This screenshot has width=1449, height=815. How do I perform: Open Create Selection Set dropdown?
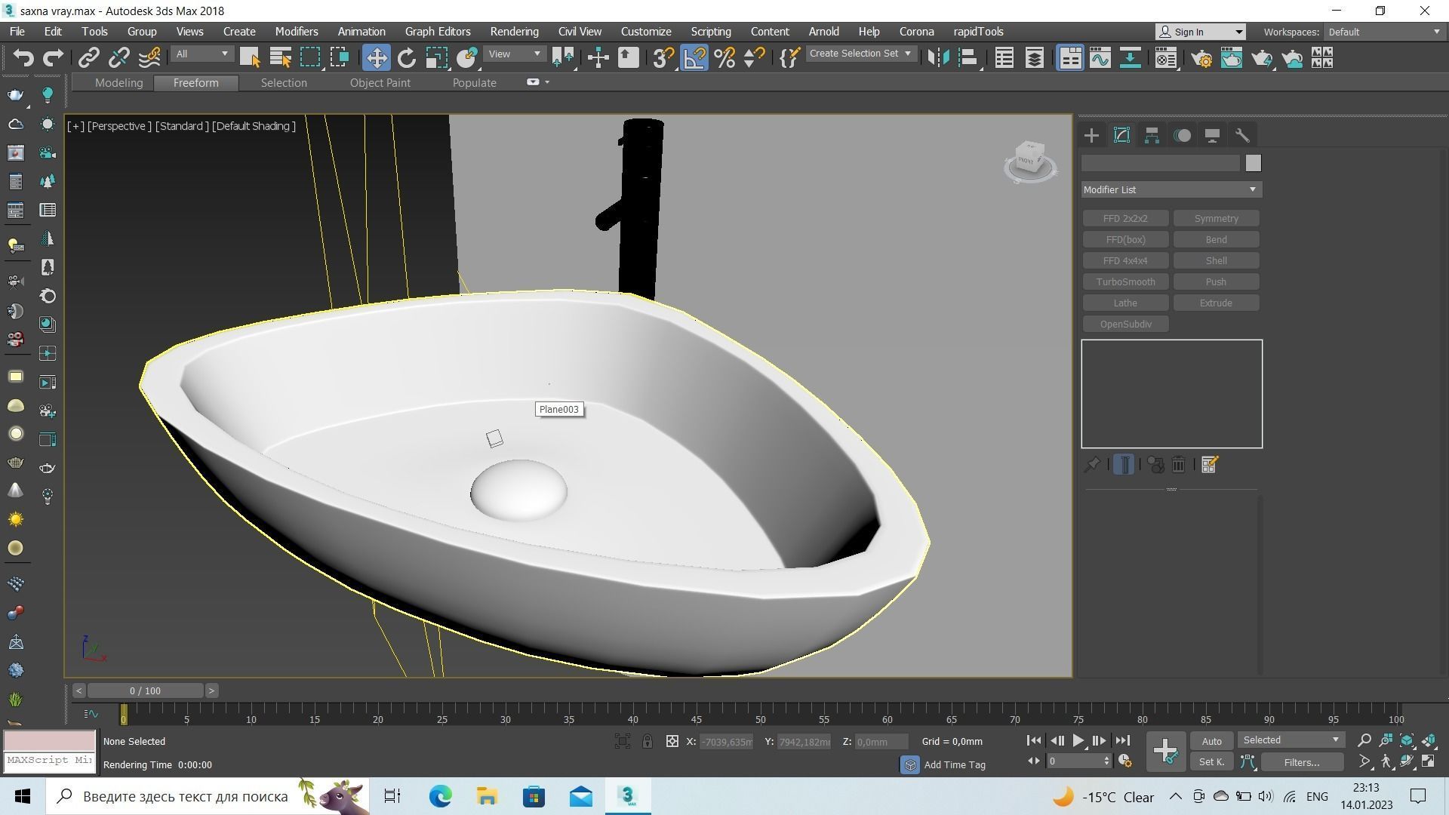pos(861,54)
